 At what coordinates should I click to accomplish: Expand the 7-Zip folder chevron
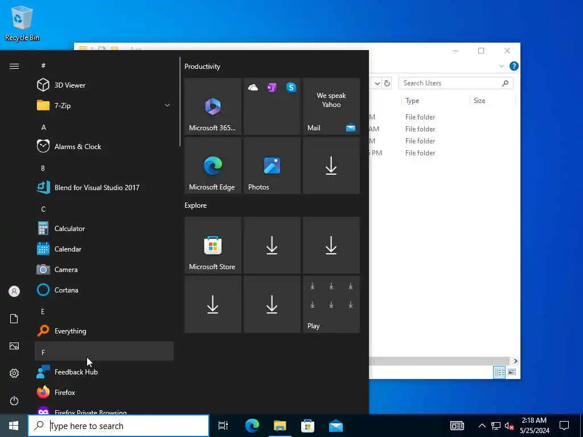167,105
